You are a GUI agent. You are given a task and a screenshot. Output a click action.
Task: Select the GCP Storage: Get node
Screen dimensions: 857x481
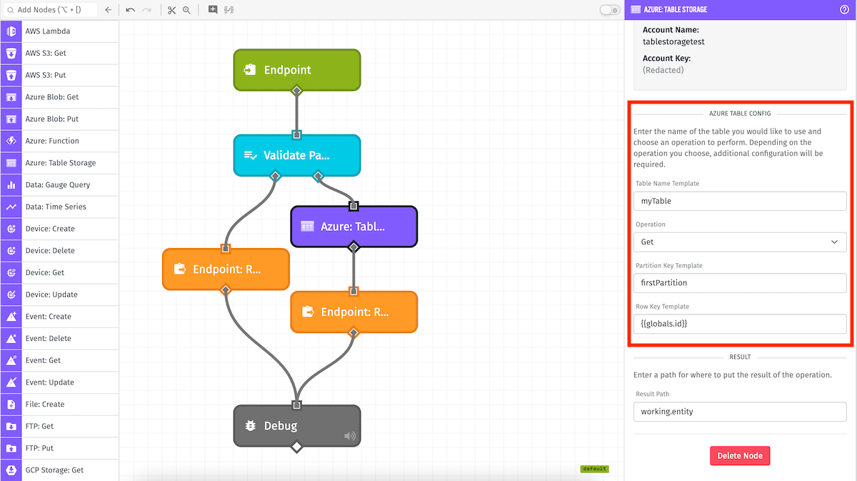59,470
